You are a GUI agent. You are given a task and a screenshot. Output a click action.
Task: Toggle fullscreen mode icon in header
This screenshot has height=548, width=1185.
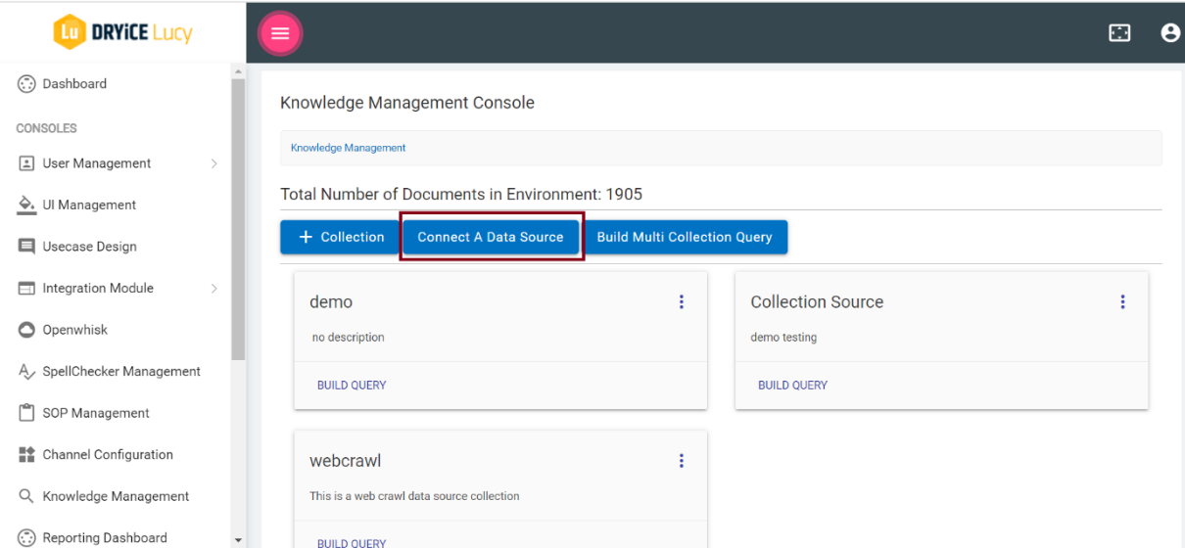click(x=1119, y=33)
